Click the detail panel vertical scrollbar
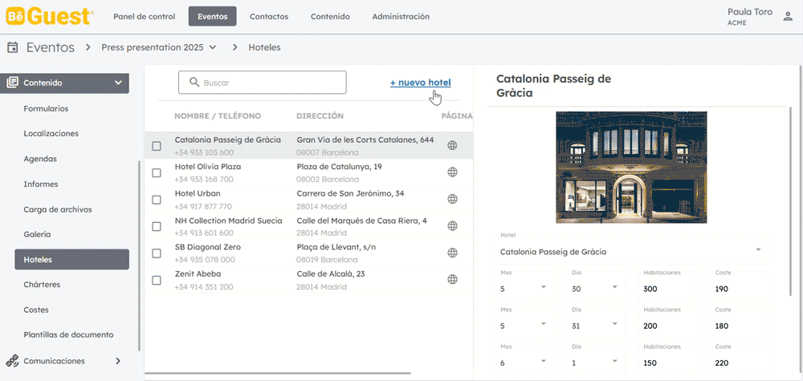 (793, 201)
